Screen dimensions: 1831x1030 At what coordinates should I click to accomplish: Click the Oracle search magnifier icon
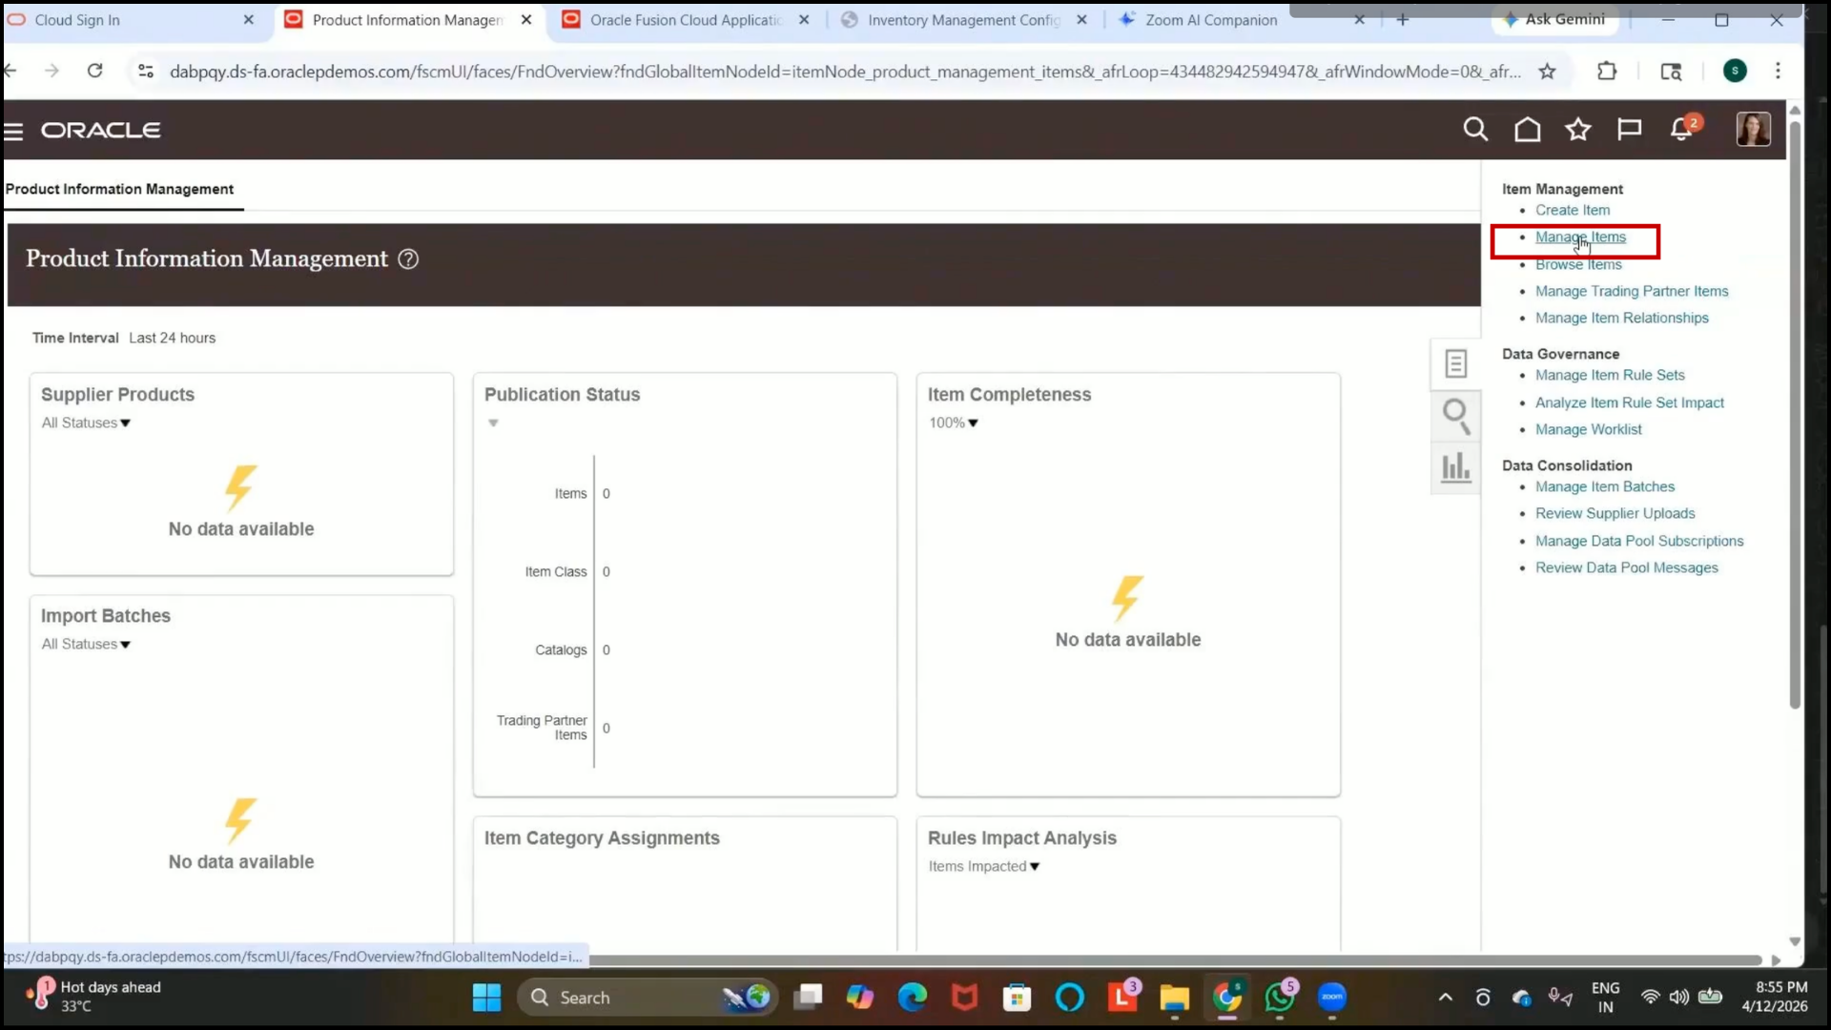(x=1475, y=129)
